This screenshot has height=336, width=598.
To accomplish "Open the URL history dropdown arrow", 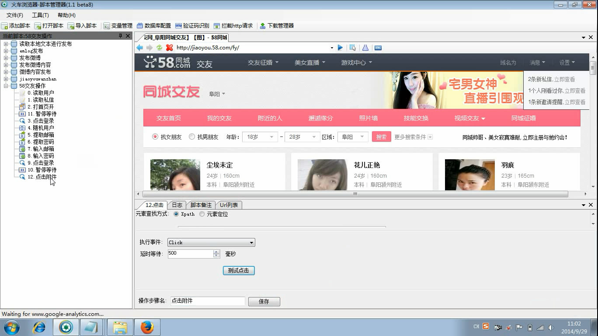I will pos(332,48).
